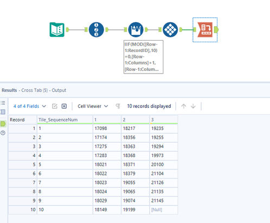Select cell with value 19199
Screen dimensions: 270x223
(x=136, y=209)
